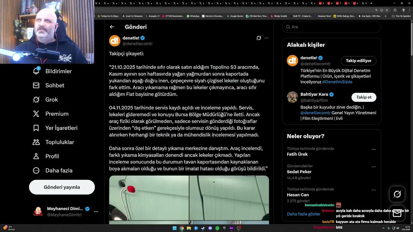Open Steam from the taskbar
Viewport: 413px width, 232px height.
point(203,228)
